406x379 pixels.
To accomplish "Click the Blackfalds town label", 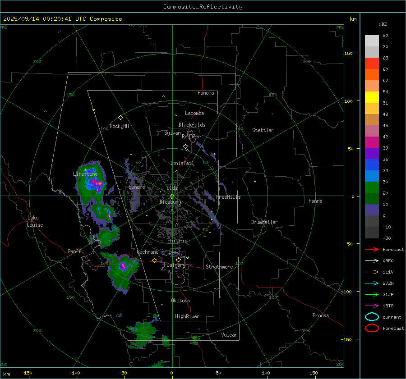I will (192, 125).
